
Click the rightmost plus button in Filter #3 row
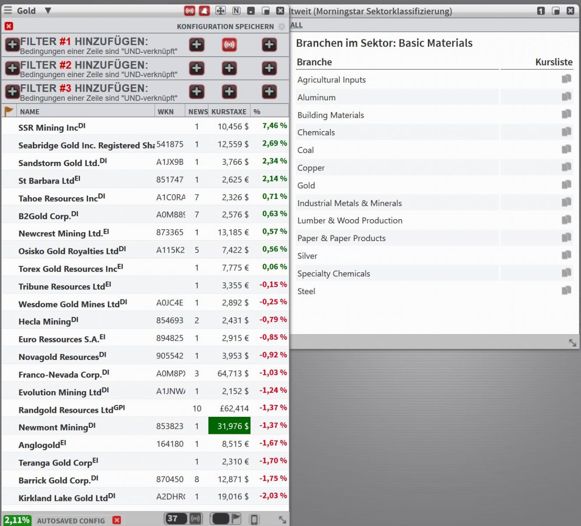[x=269, y=91]
